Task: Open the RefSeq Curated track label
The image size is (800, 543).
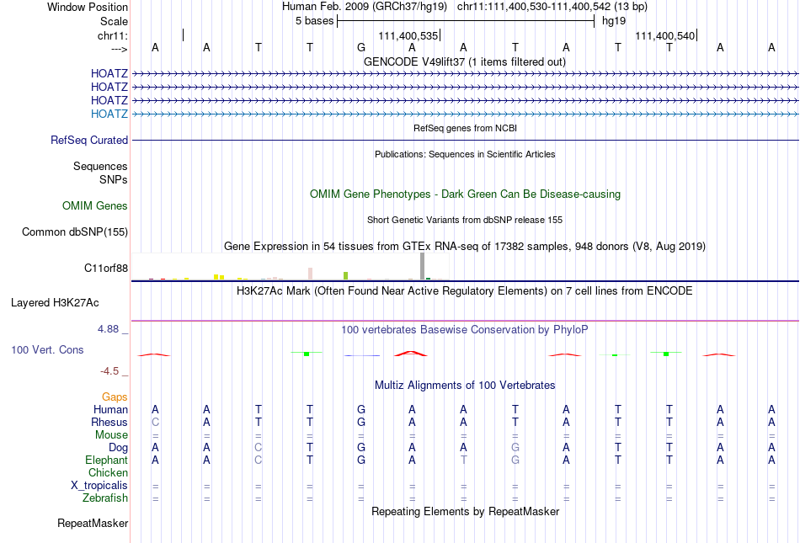Action: pos(89,140)
